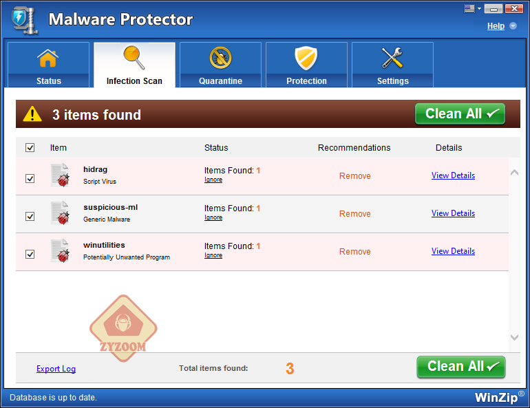Open the Settings tab
The width and height of the screenshot is (530, 408).
tap(392, 65)
